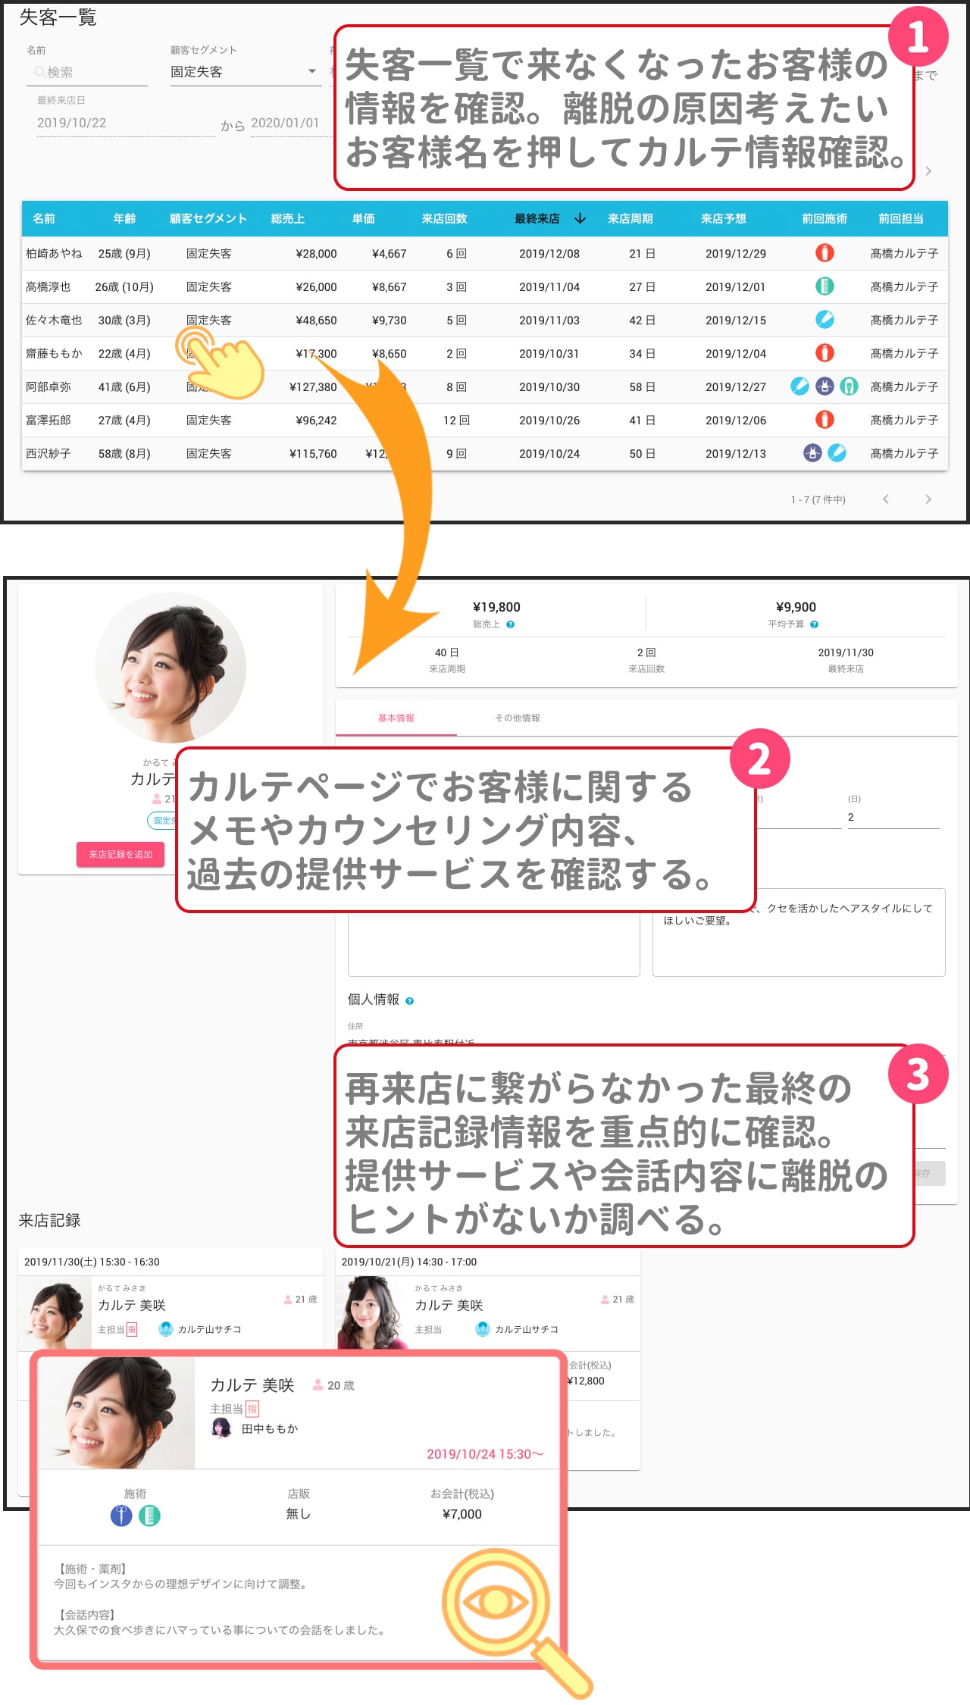
Task: Click the red treatment icon in 柏崎あやね's row
Action: coord(824,253)
